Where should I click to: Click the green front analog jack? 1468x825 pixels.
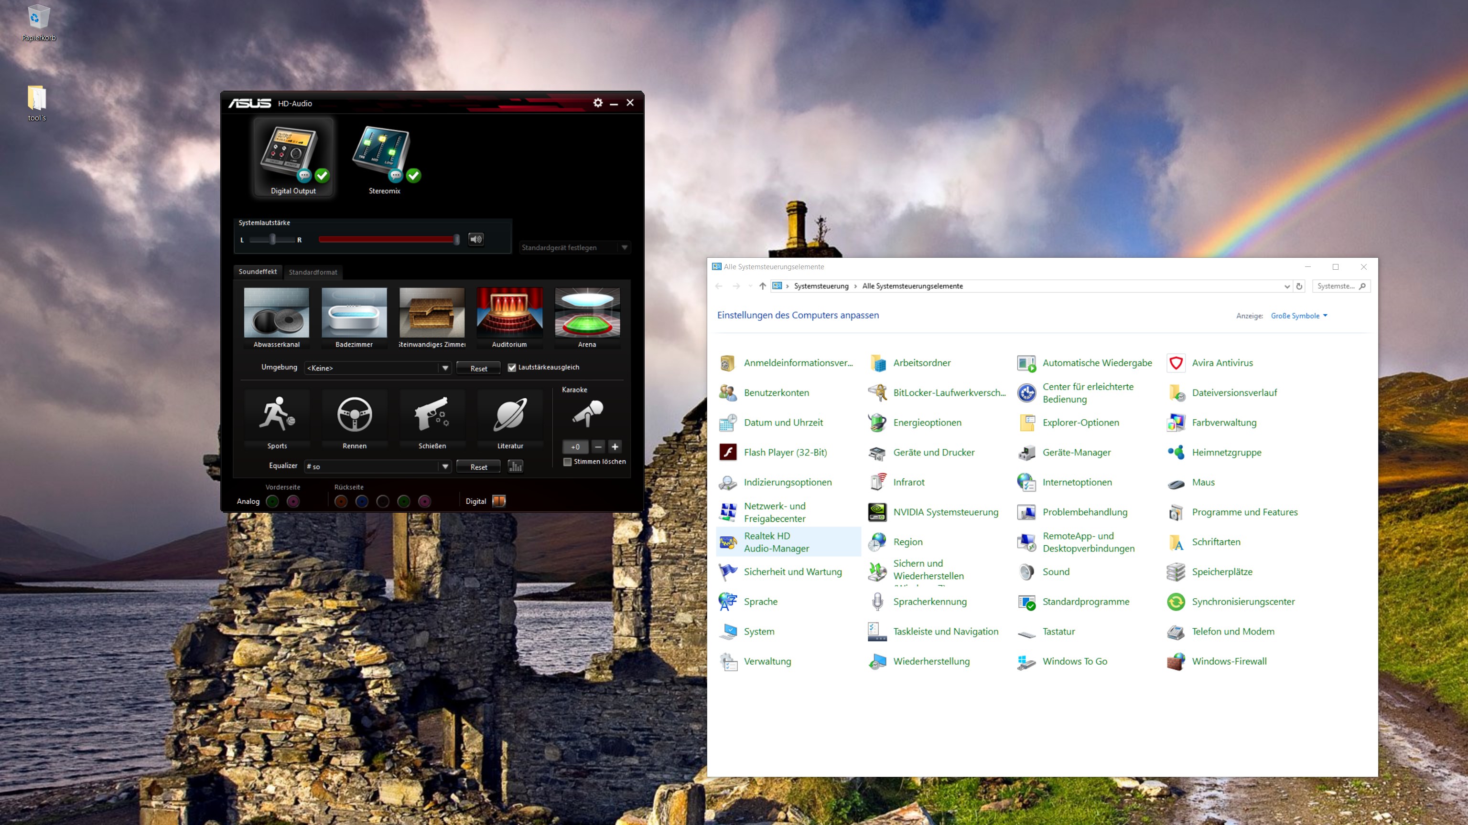click(x=272, y=501)
